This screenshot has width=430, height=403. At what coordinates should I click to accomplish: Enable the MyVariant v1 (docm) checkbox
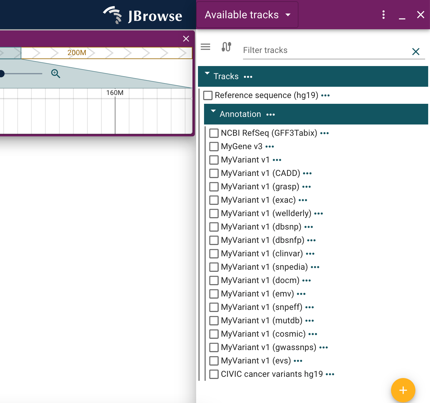click(x=214, y=280)
